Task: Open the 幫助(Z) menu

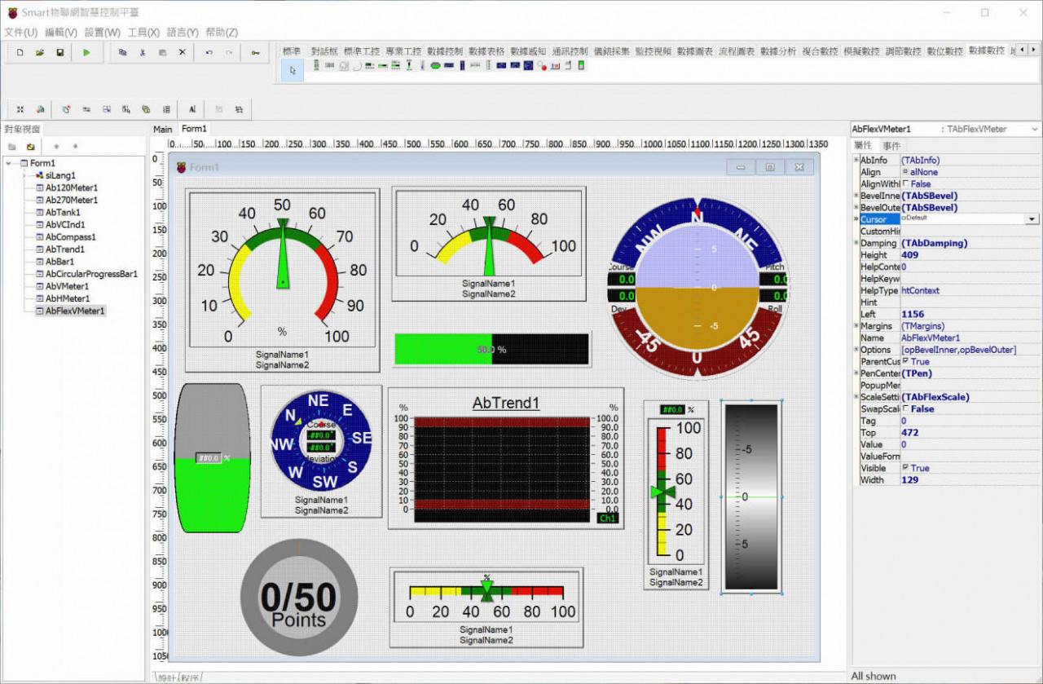Action: coord(222,33)
